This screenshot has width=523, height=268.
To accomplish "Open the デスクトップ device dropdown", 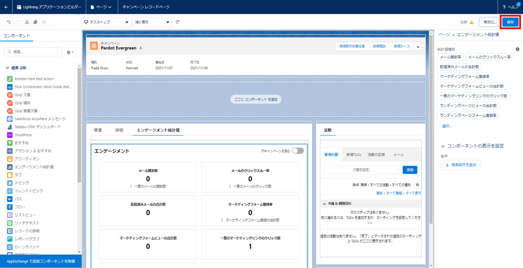I will [106, 22].
